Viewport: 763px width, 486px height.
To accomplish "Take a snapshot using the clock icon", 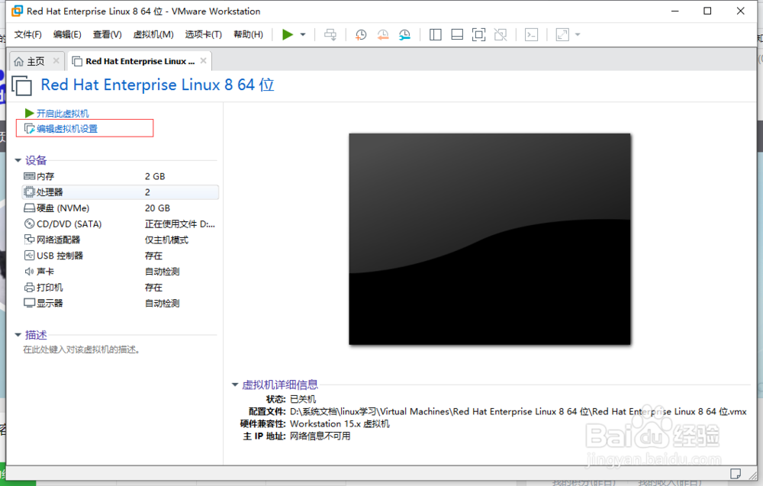I will coord(361,34).
